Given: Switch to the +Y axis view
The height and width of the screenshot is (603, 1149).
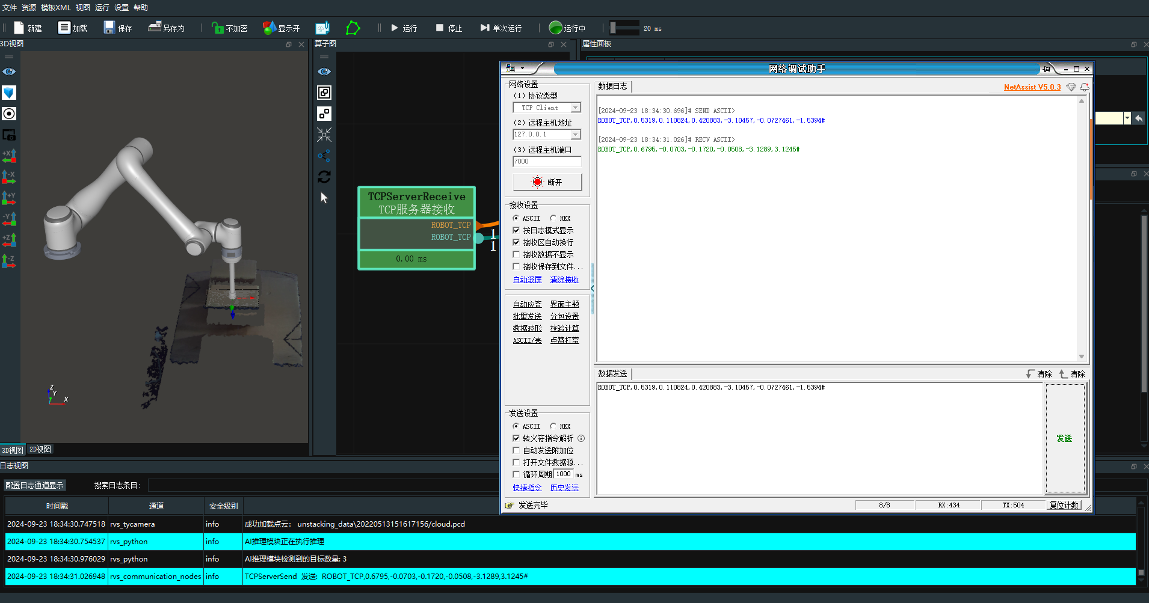Looking at the screenshot, I should pos(9,198).
